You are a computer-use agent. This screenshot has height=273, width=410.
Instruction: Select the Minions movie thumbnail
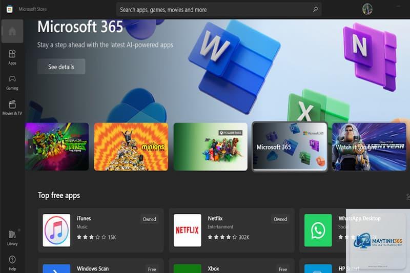pos(131,146)
